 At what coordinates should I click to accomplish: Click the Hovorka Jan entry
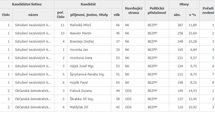click(x=79, y=50)
